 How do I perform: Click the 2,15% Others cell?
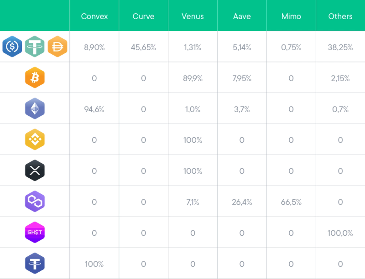pyautogui.click(x=340, y=78)
